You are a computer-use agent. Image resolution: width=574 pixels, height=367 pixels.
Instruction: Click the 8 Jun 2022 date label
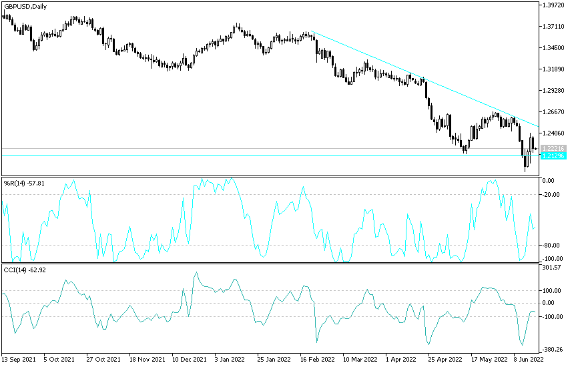click(529, 359)
